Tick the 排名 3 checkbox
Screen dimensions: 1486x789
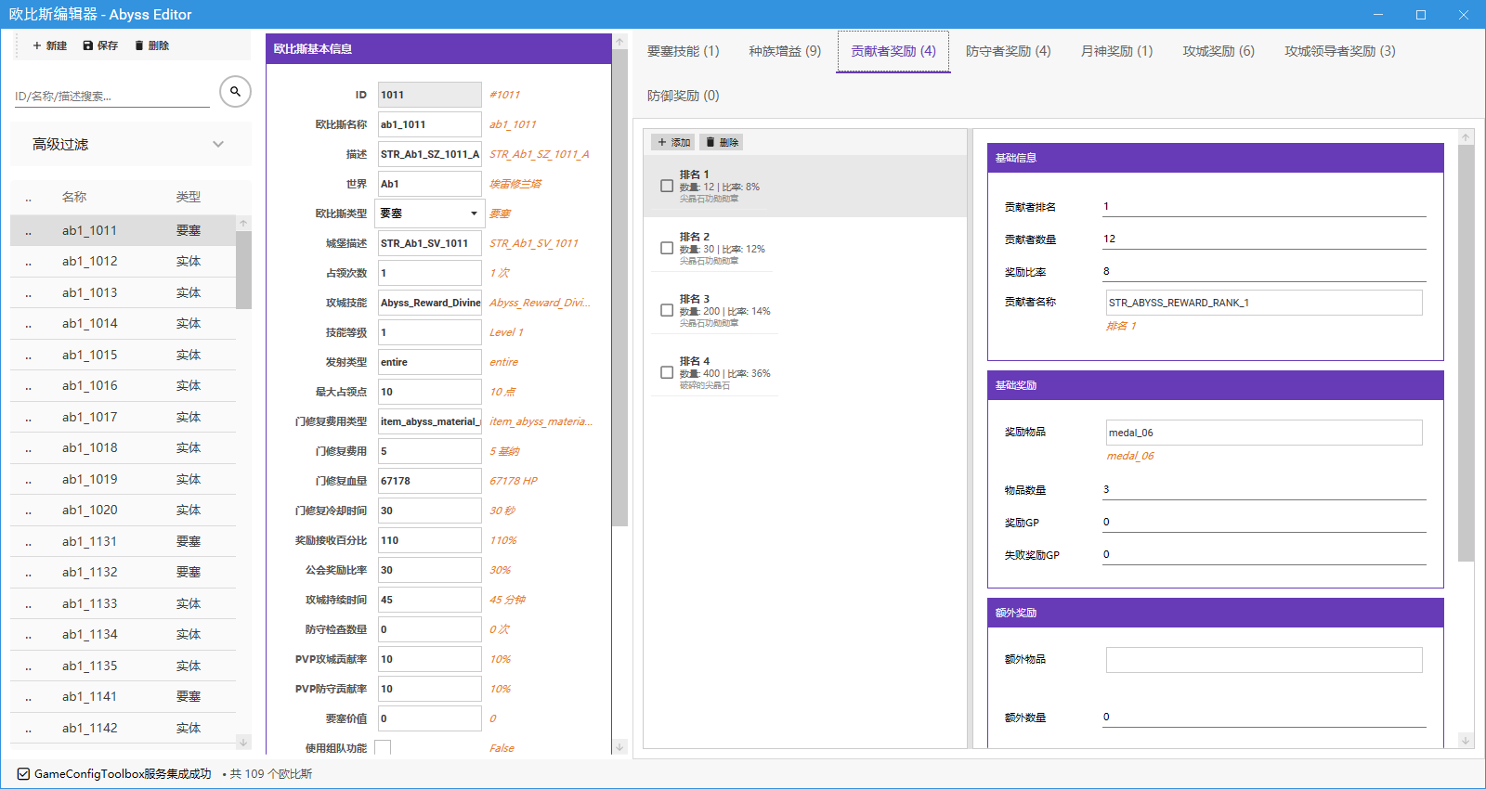[667, 310]
